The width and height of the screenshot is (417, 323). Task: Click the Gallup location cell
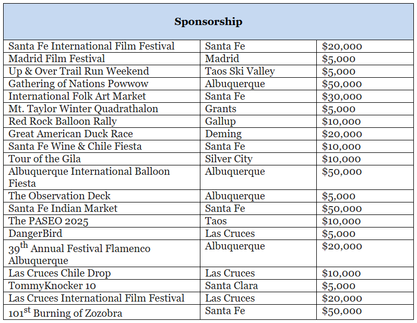(220, 121)
